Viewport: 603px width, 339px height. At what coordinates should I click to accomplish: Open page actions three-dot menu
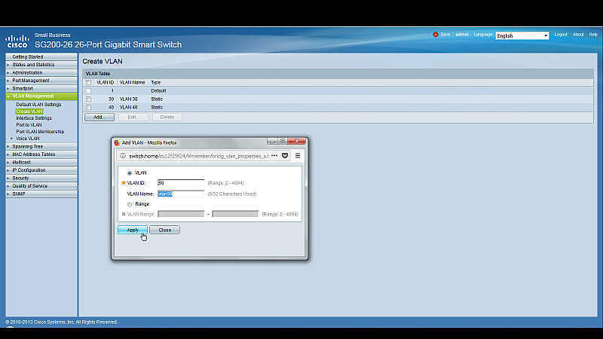point(274,155)
